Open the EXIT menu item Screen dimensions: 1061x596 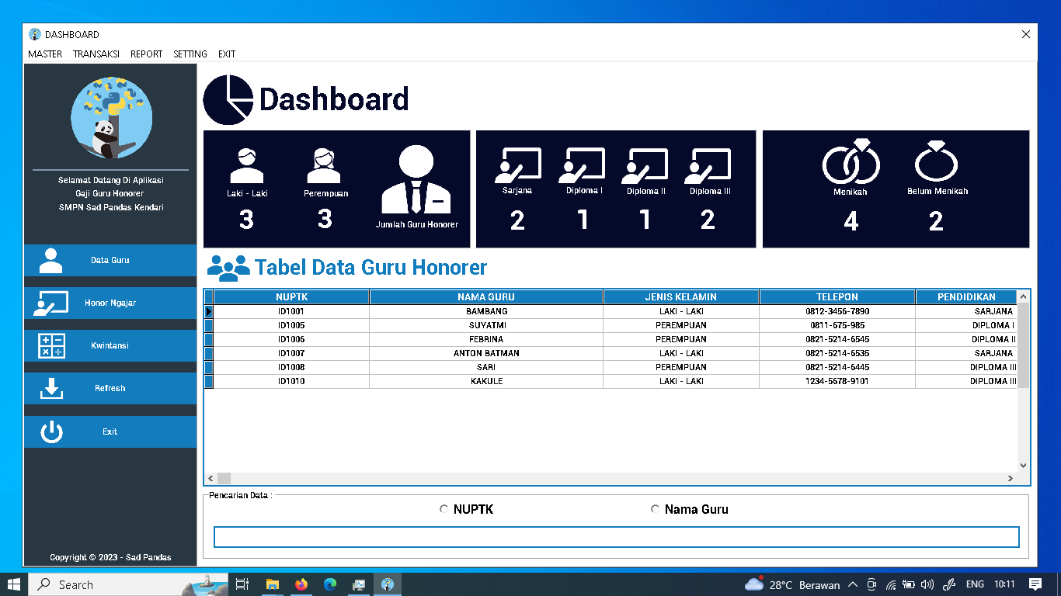pyautogui.click(x=226, y=54)
